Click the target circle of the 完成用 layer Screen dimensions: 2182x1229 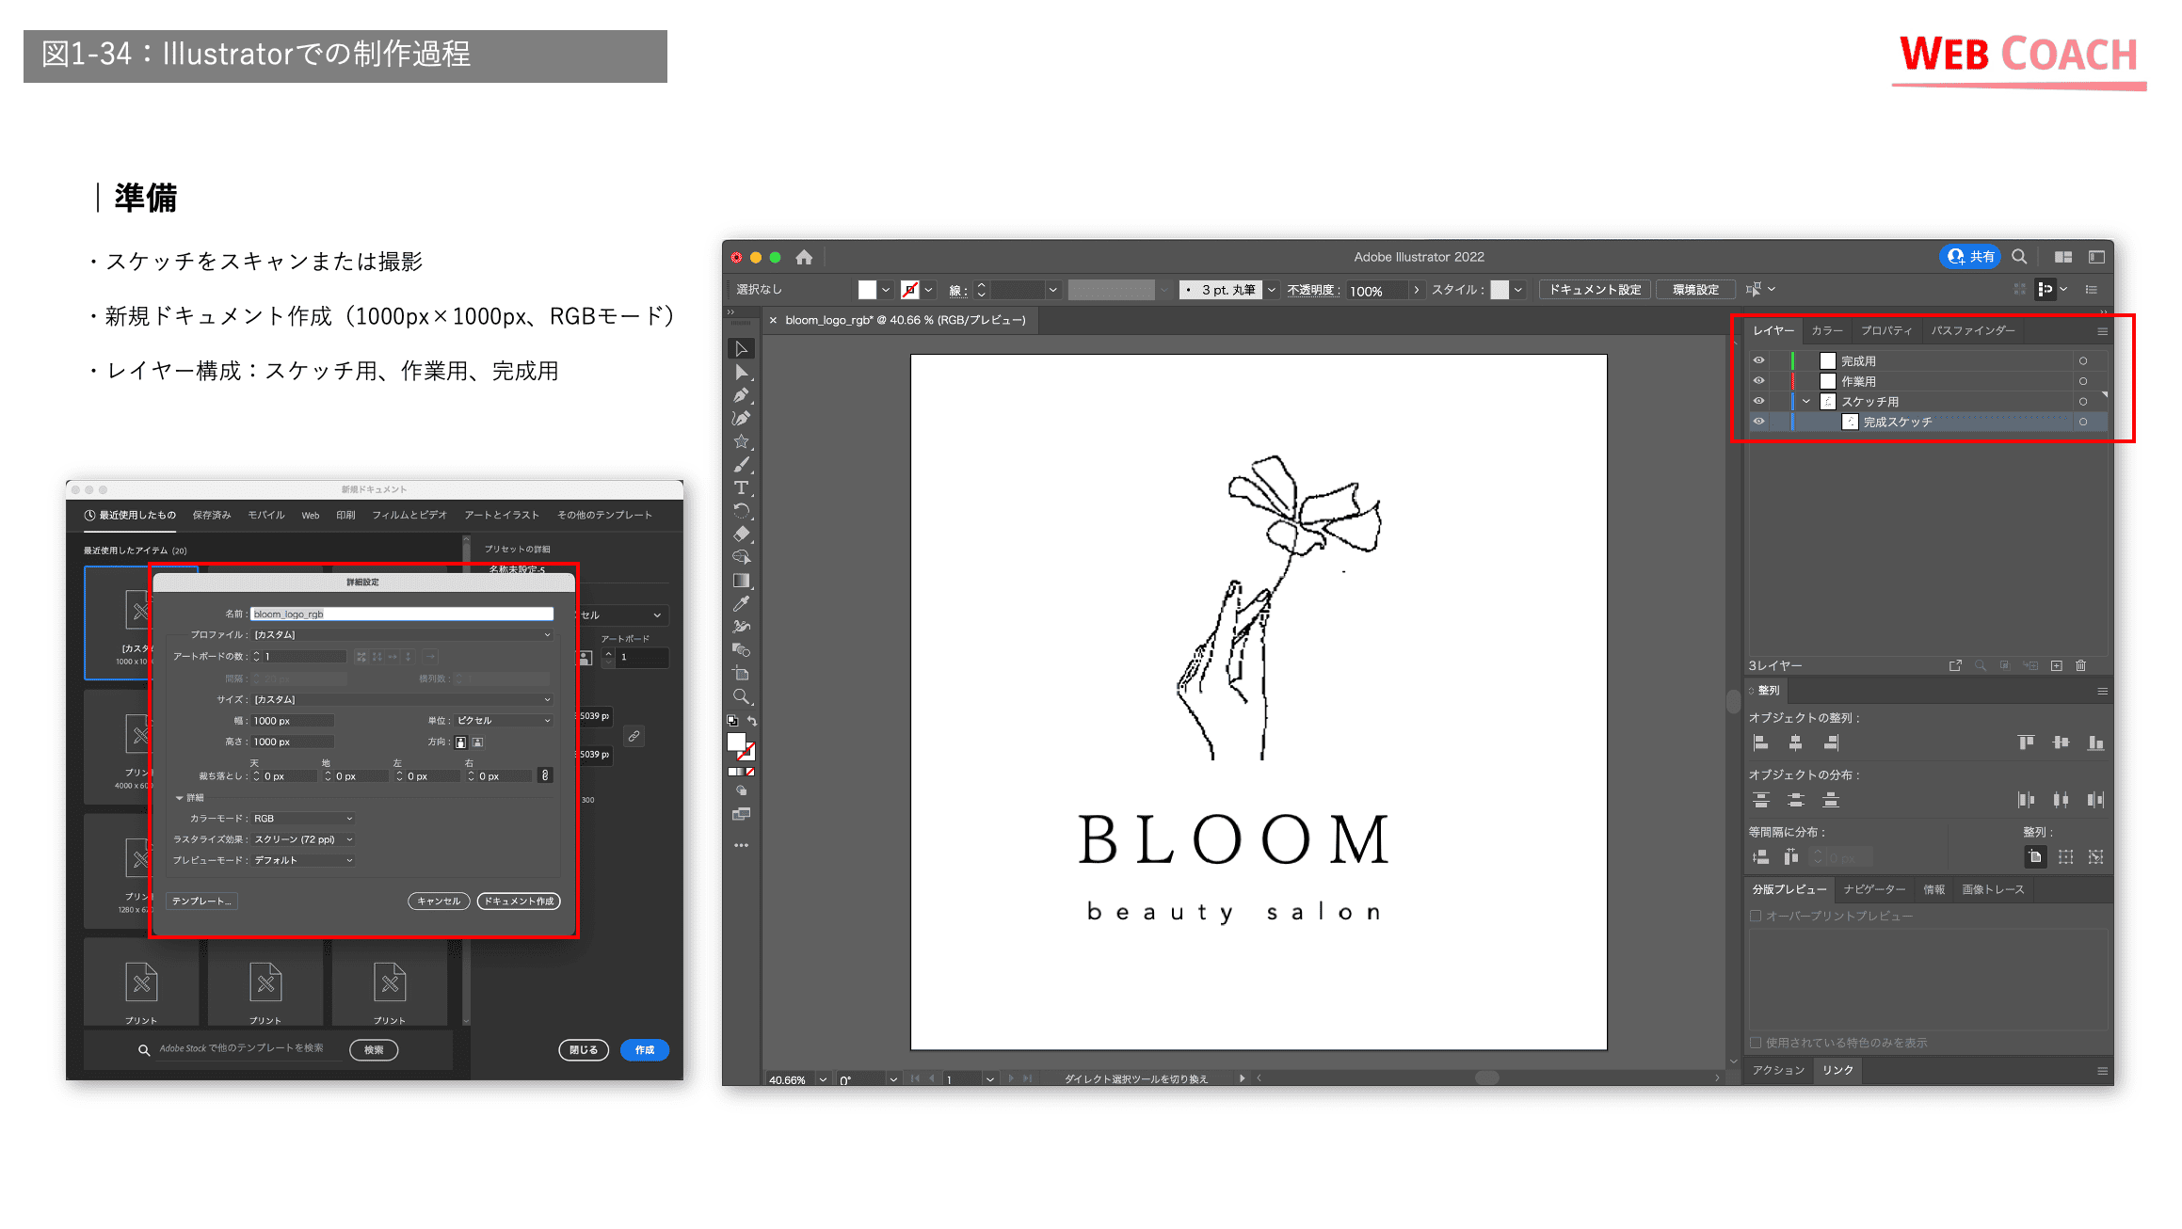2083,361
